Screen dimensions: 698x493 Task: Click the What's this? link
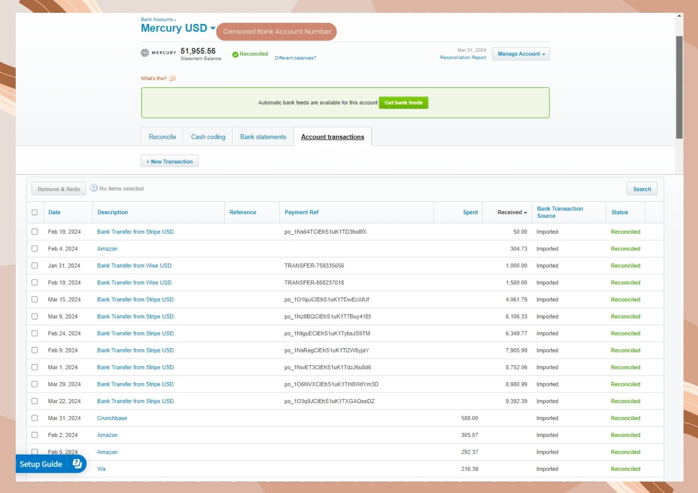pos(154,78)
